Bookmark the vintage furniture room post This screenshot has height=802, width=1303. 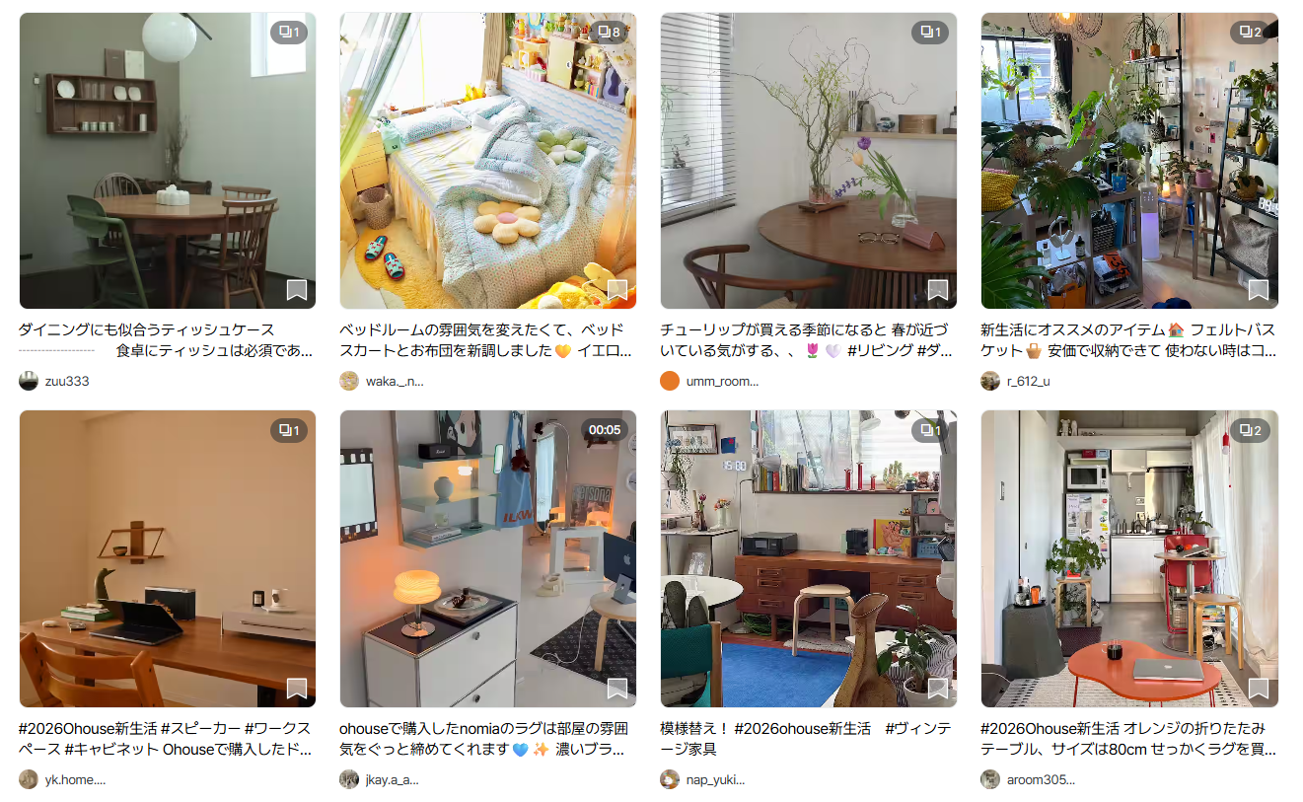coord(937,689)
